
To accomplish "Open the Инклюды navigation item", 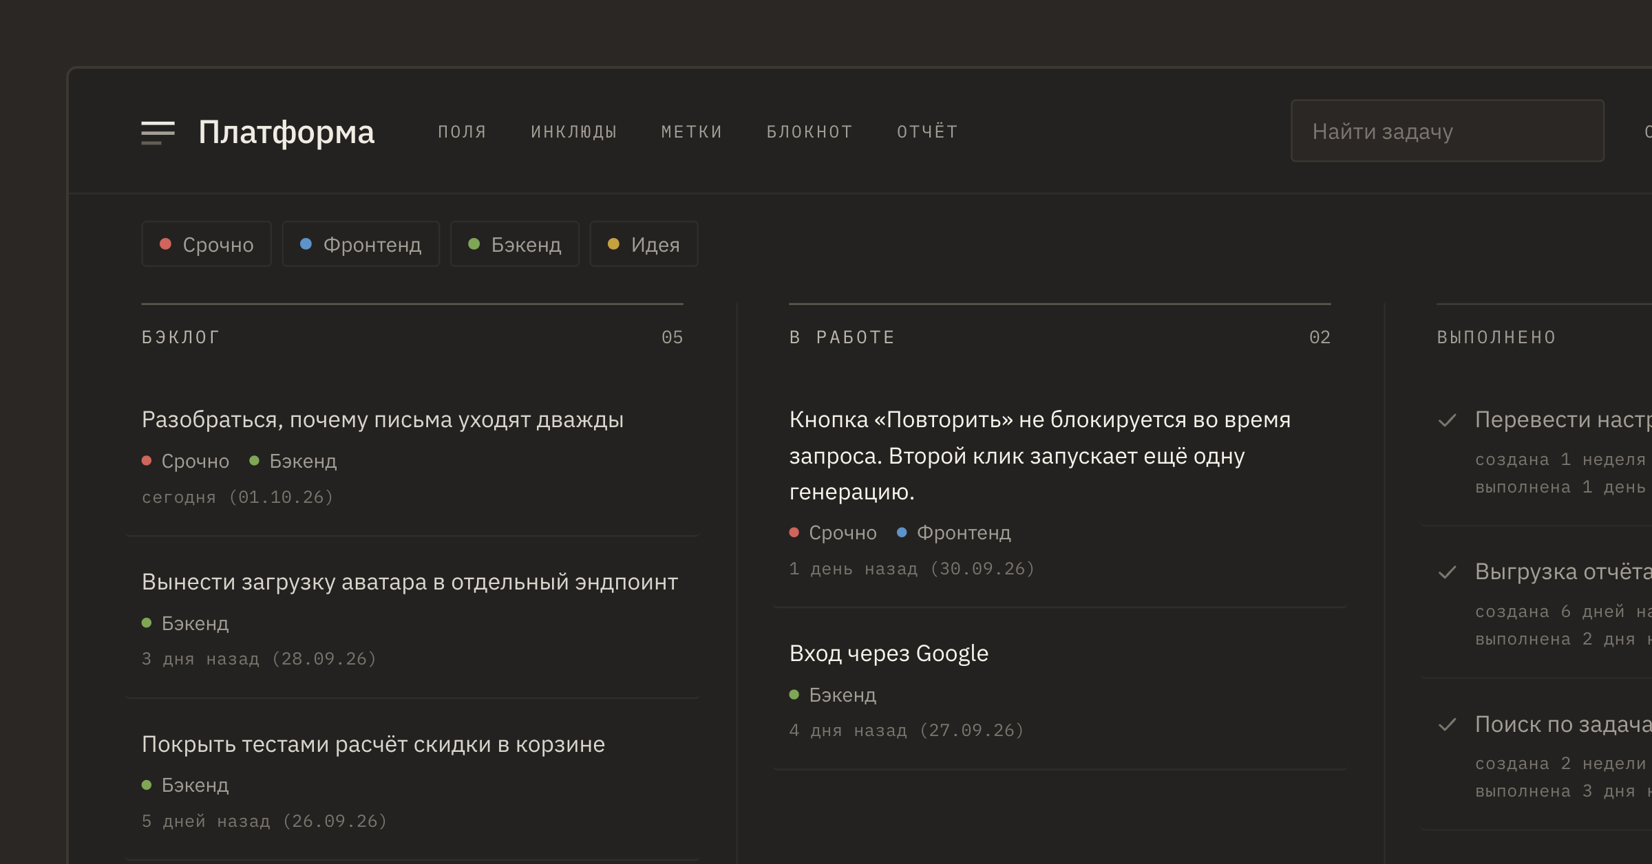I will pos(574,131).
